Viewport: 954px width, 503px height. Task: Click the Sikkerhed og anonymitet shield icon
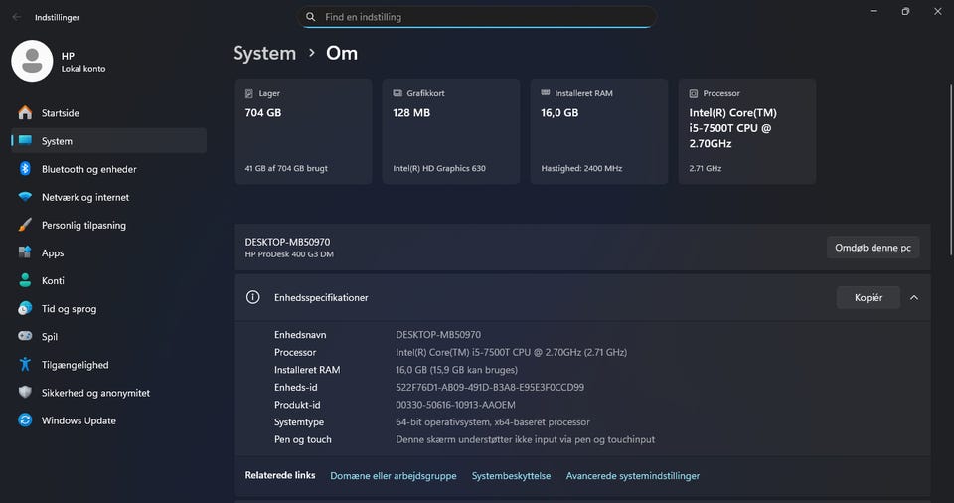pyautogui.click(x=25, y=393)
